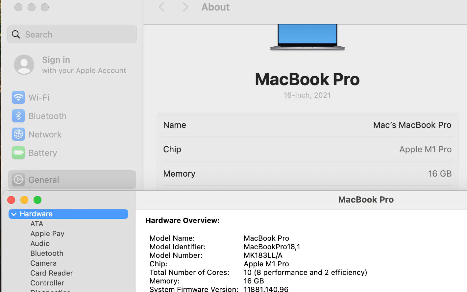Go forward using the right chevron
This screenshot has height=292, width=467.
(185, 7)
